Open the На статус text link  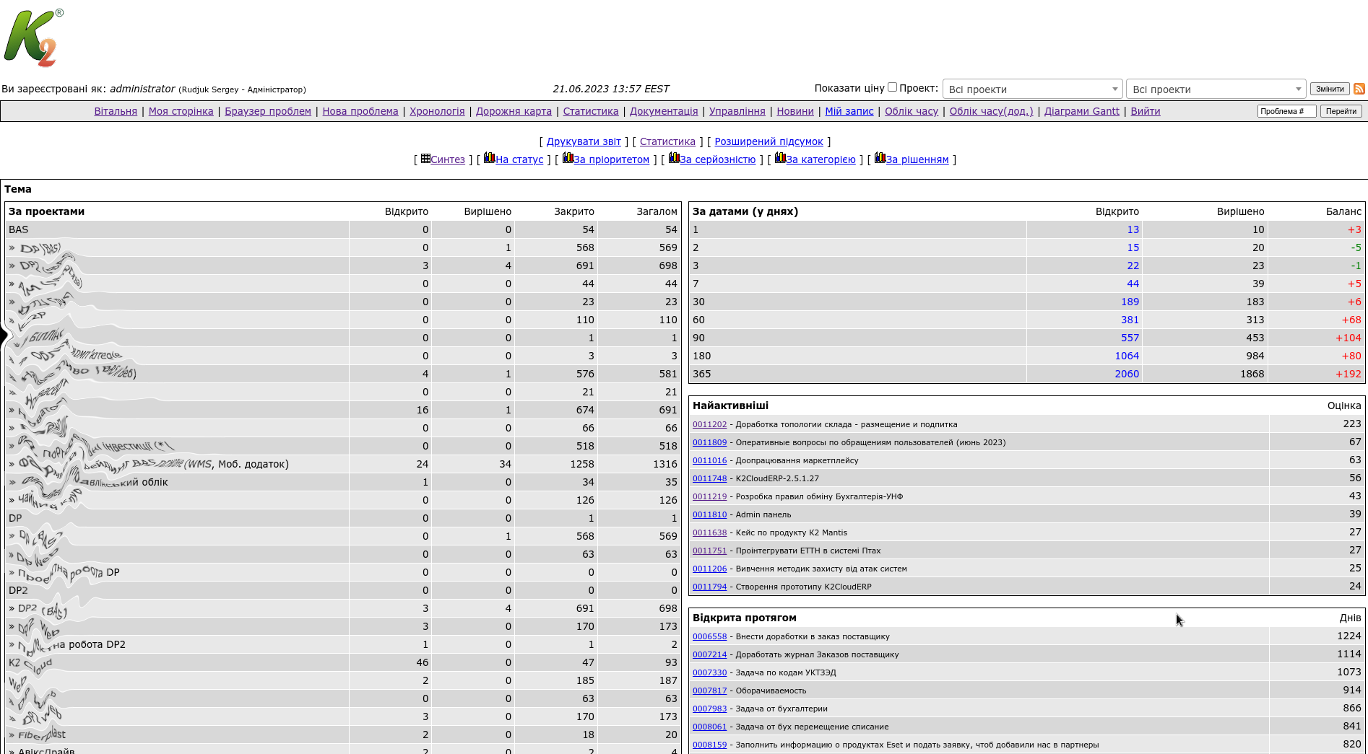tap(519, 159)
